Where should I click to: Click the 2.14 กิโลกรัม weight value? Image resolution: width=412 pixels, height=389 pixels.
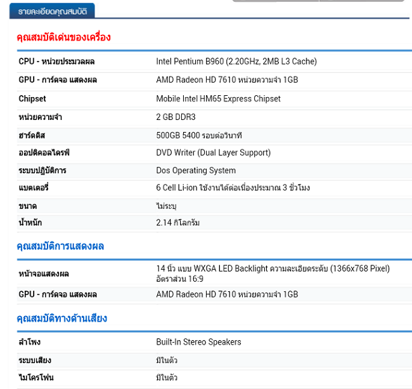[178, 223]
